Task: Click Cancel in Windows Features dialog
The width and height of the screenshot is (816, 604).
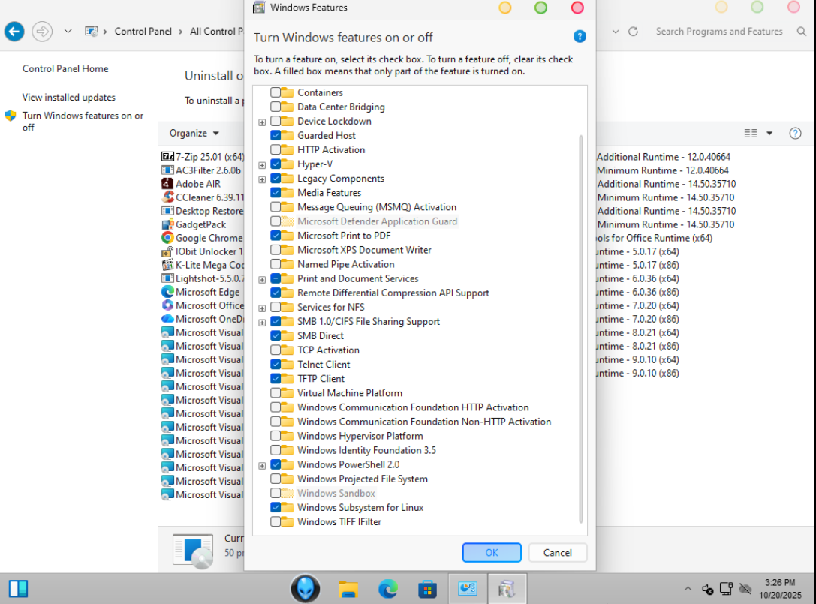Action: [557, 552]
